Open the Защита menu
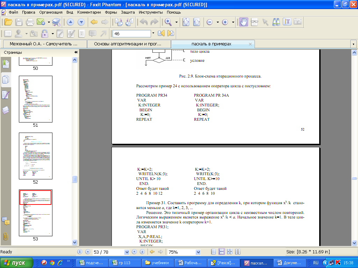Screen dimensions: 358x268 128,12
